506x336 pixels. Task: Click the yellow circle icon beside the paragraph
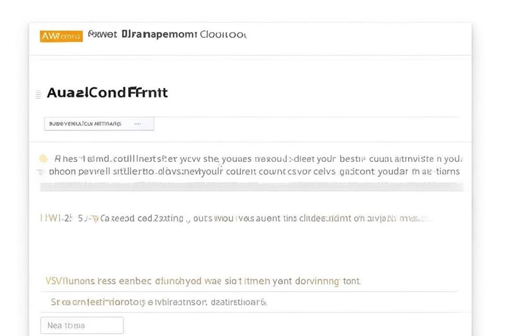[x=43, y=159]
